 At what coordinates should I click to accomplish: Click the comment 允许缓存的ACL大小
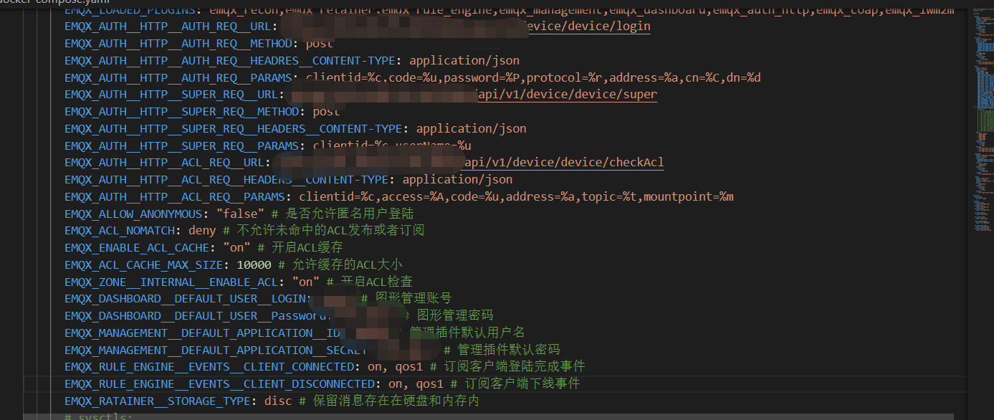pyautogui.click(x=340, y=265)
